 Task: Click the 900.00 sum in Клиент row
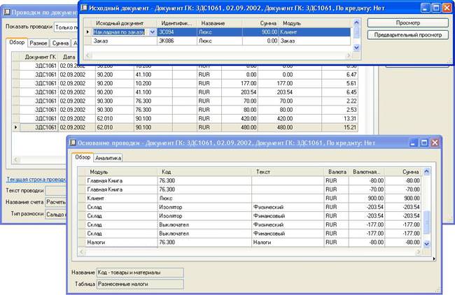coord(403,199)
